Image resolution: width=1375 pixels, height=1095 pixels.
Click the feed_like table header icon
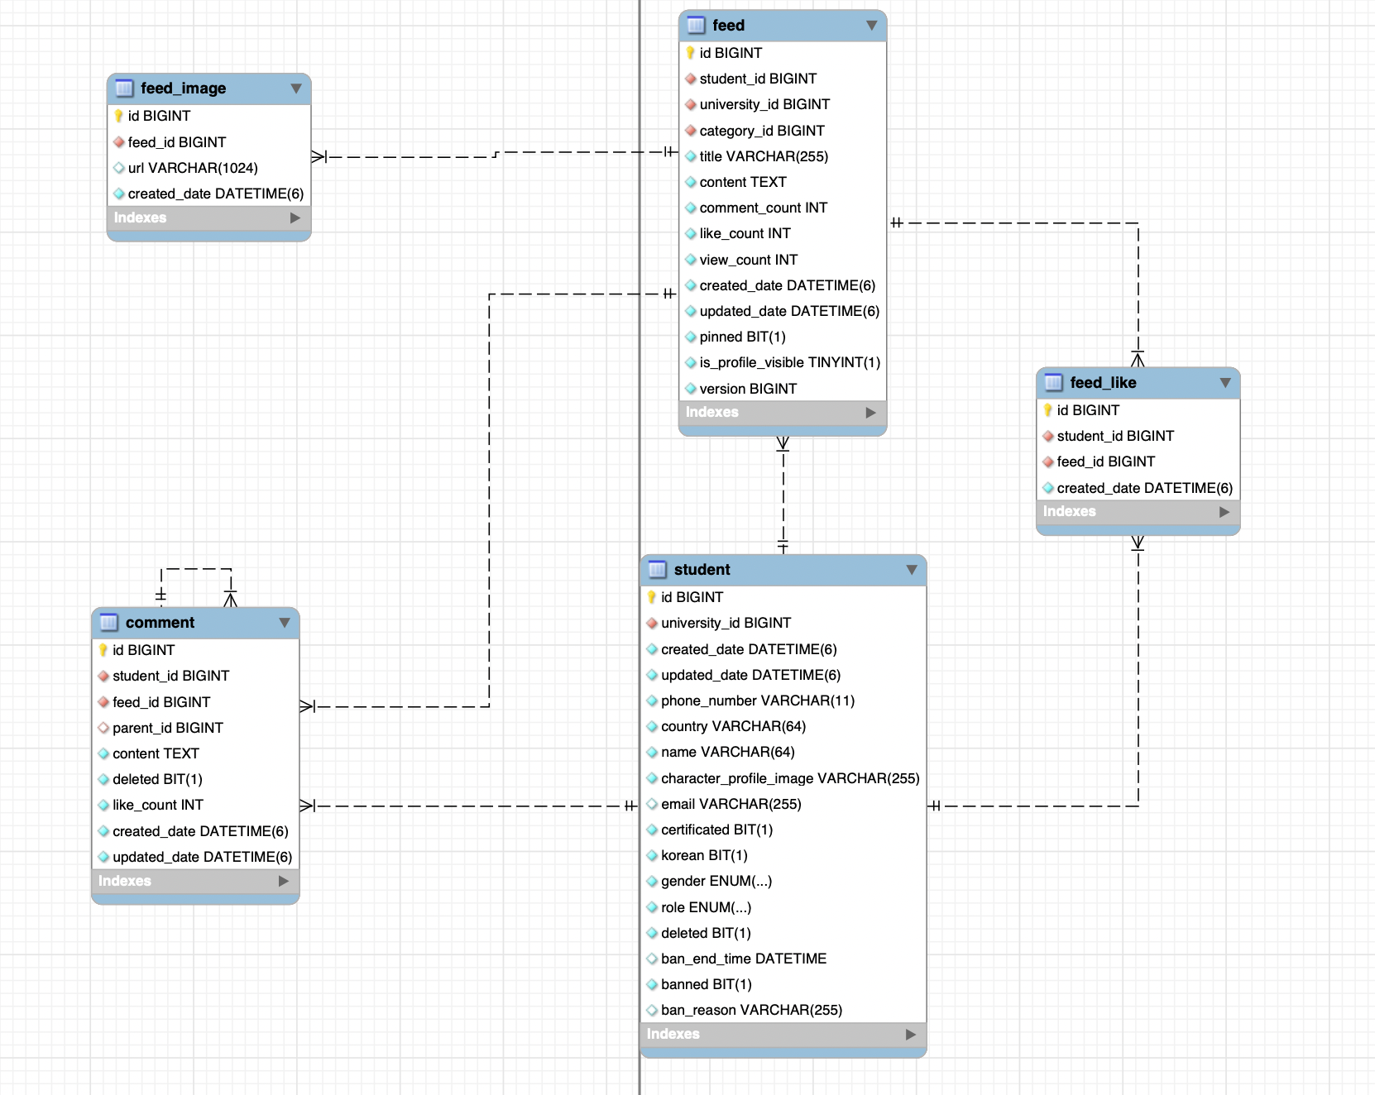(x=1053, y=383)
